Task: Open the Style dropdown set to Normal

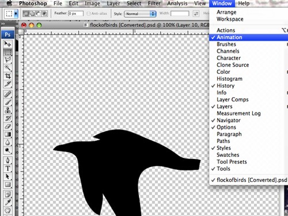Action: 140,14
